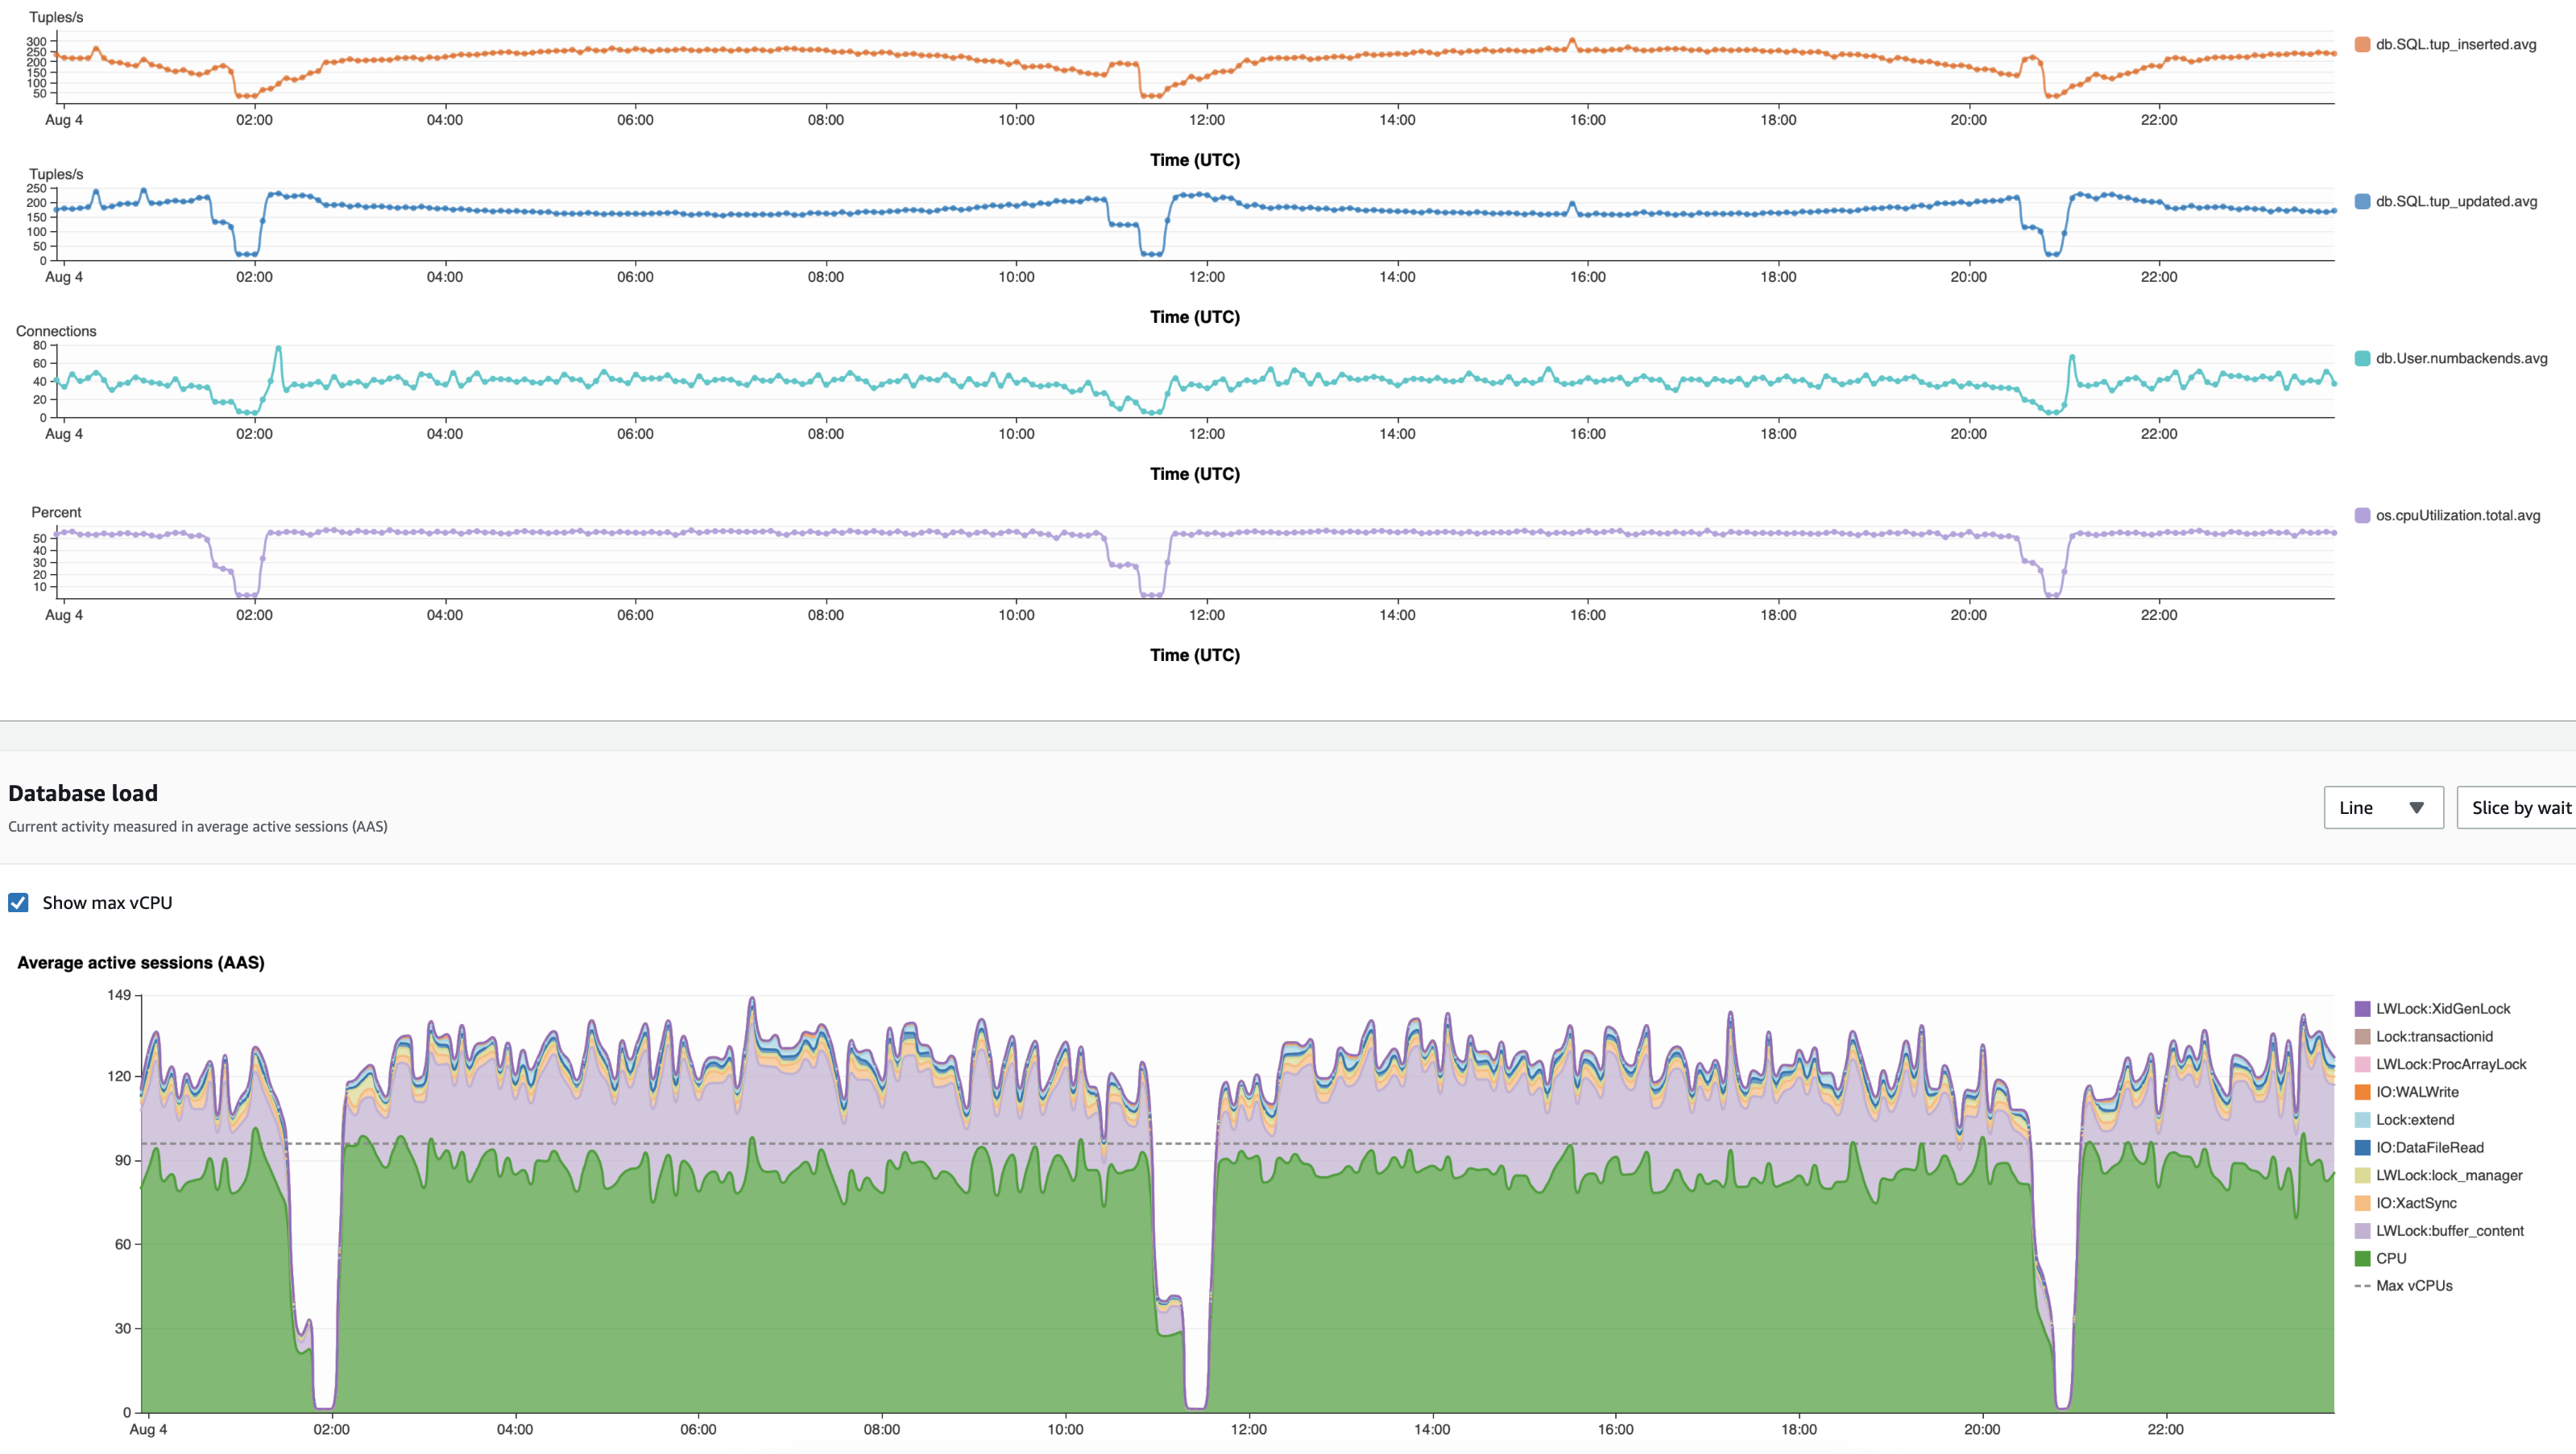Click the db.SQL.tup_inserted.avg legend swatch
Viewport: 2576px width, 1454px height.
[x=2362, y=44]
